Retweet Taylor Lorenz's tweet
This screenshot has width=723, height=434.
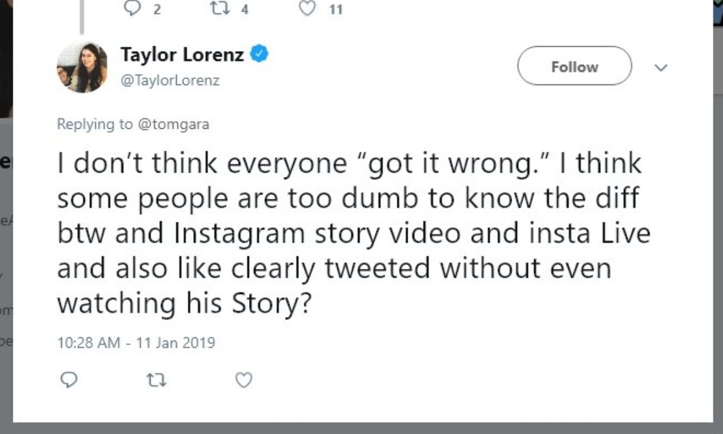[x=157, y=380]
